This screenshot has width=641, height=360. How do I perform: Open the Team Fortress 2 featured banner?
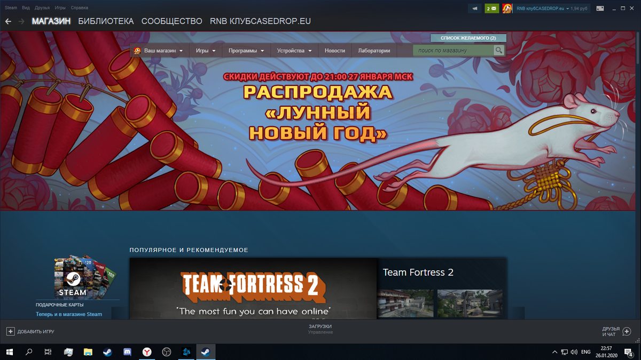(x=253, y=288)
